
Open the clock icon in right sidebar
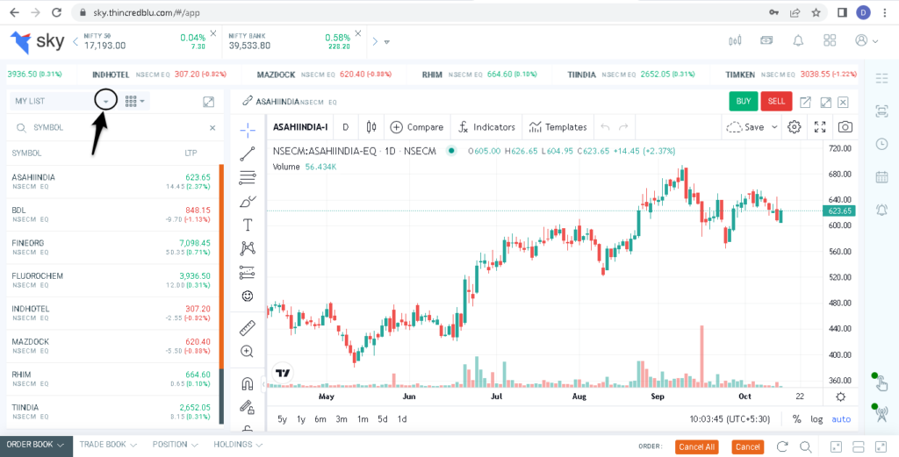[x=881, y=145]
